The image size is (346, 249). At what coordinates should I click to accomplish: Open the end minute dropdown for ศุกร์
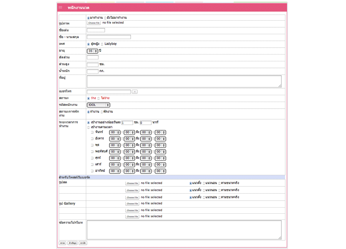[160, 158]
